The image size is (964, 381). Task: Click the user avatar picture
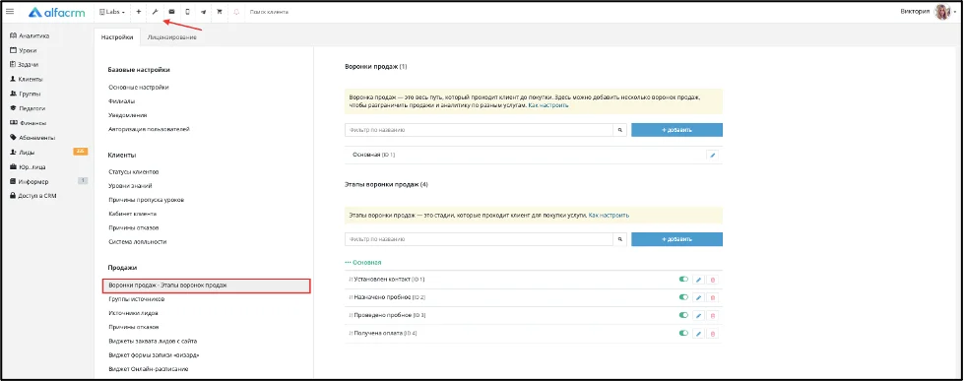(x=941, y=12)
